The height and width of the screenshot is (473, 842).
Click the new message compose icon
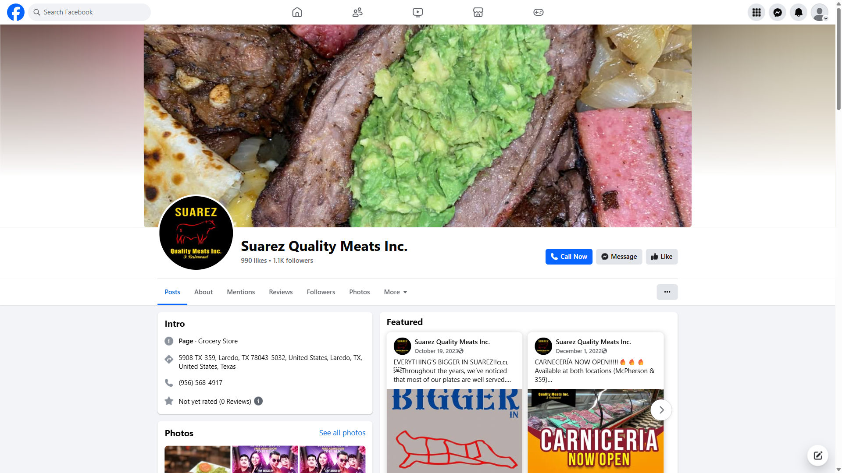(818, 455)
